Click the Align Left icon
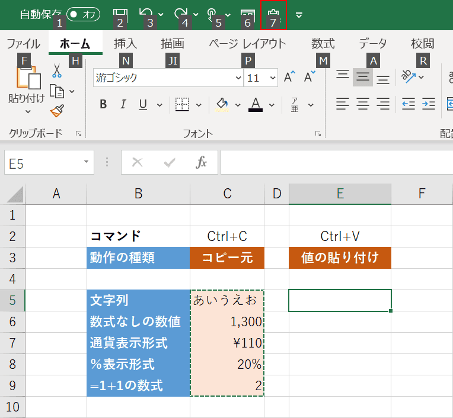This screenshot has width=453, height=418. 343,104
